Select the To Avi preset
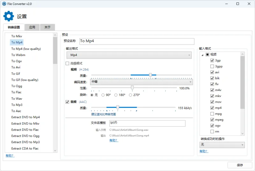Image resolution: width=255 pixels, height=171 pixels. (x=16, y=67)
